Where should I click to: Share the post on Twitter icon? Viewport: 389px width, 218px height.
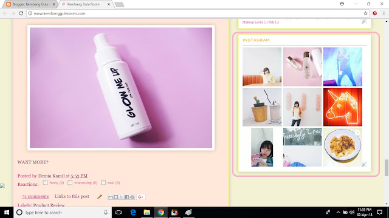click(122, 197)
